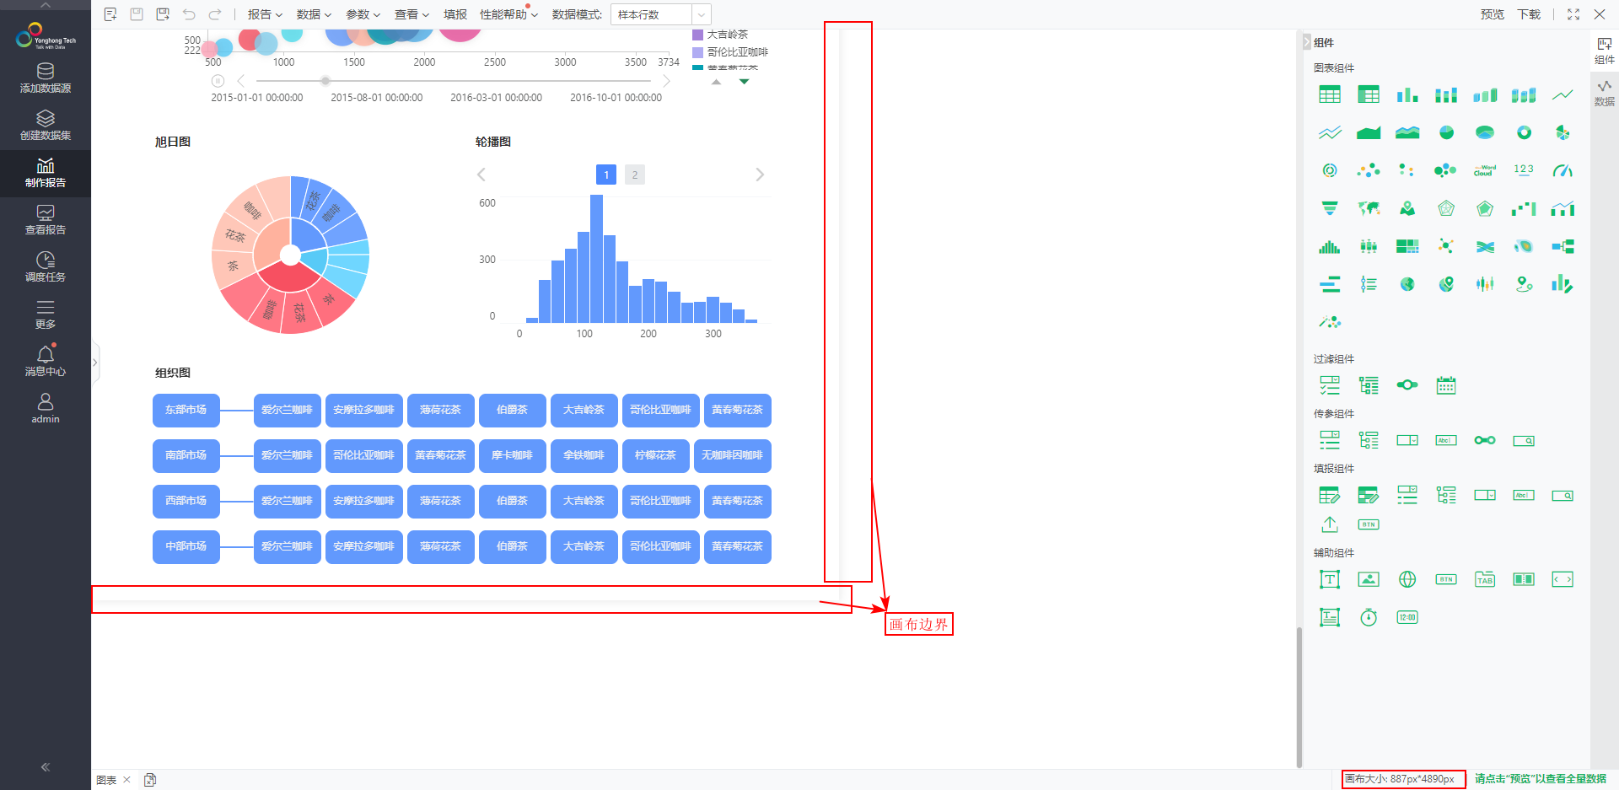Switch carousel to page 2

[x=635, y=175]
